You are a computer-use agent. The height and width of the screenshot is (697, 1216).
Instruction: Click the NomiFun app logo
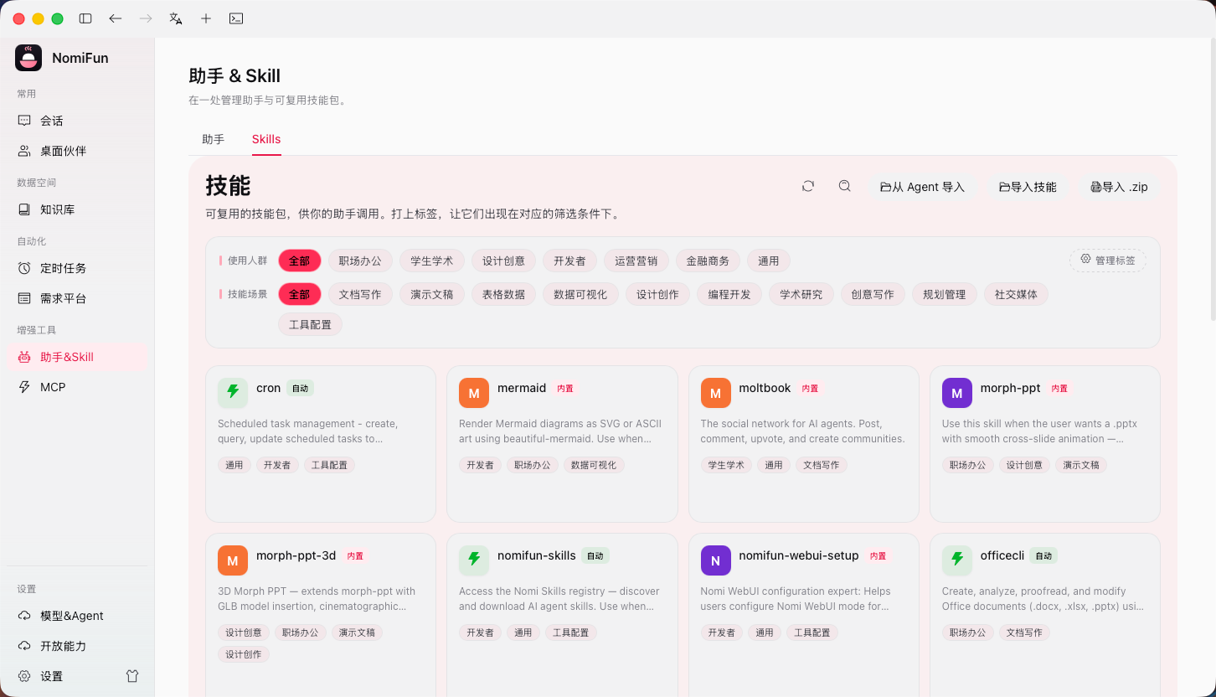[x=28, y=58]
